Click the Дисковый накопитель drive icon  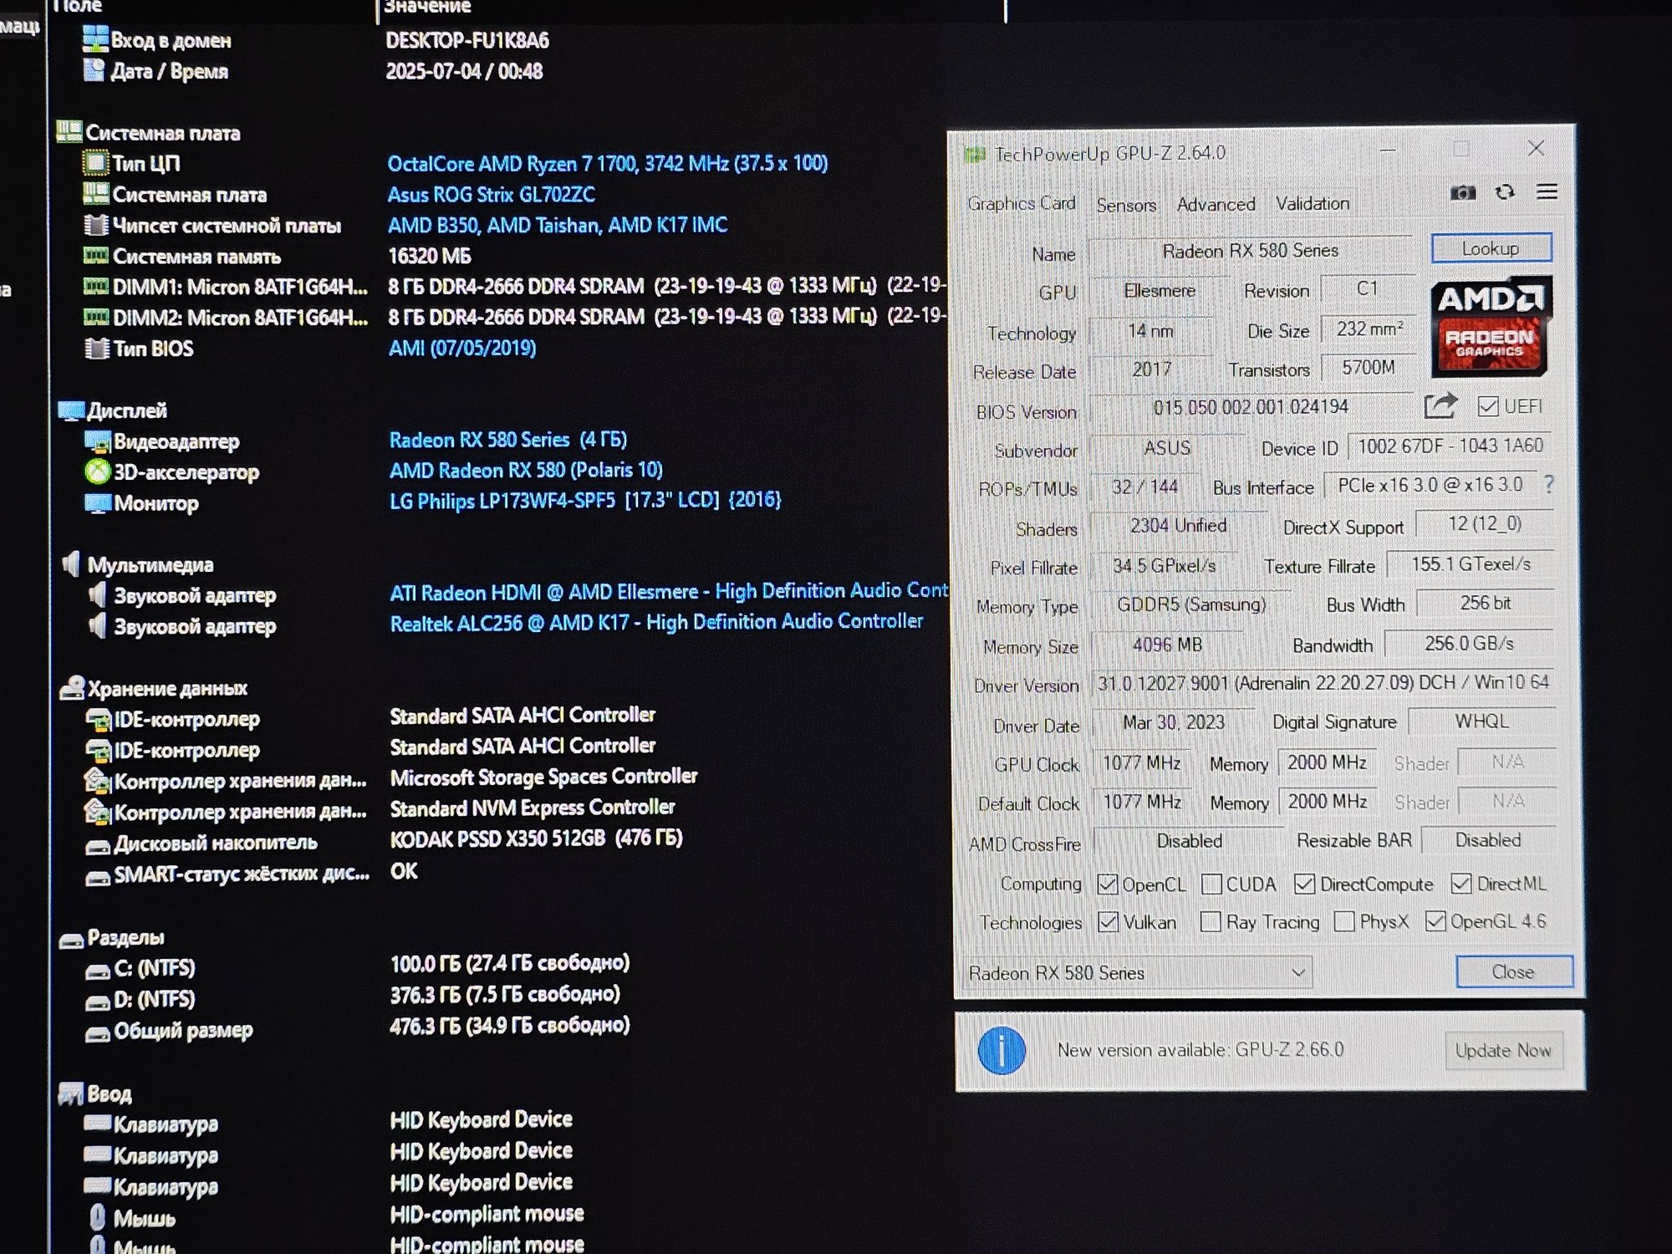click(x=98, y=846)
